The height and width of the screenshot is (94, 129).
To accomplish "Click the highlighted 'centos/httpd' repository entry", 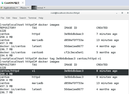I will pyautogui.click(x=10, y=71).
